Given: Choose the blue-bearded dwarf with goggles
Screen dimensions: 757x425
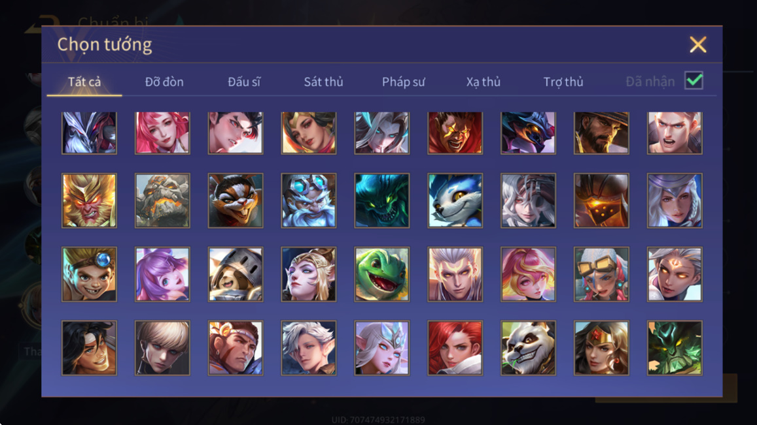Looking at the screenshot, I should pos(309,200).
